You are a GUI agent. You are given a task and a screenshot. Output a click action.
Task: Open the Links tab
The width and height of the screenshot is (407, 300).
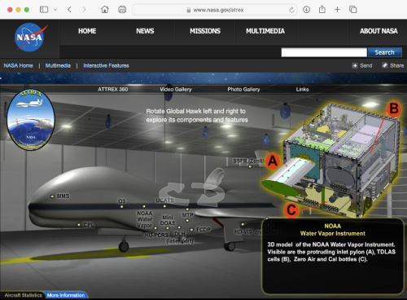pos(302,89)
